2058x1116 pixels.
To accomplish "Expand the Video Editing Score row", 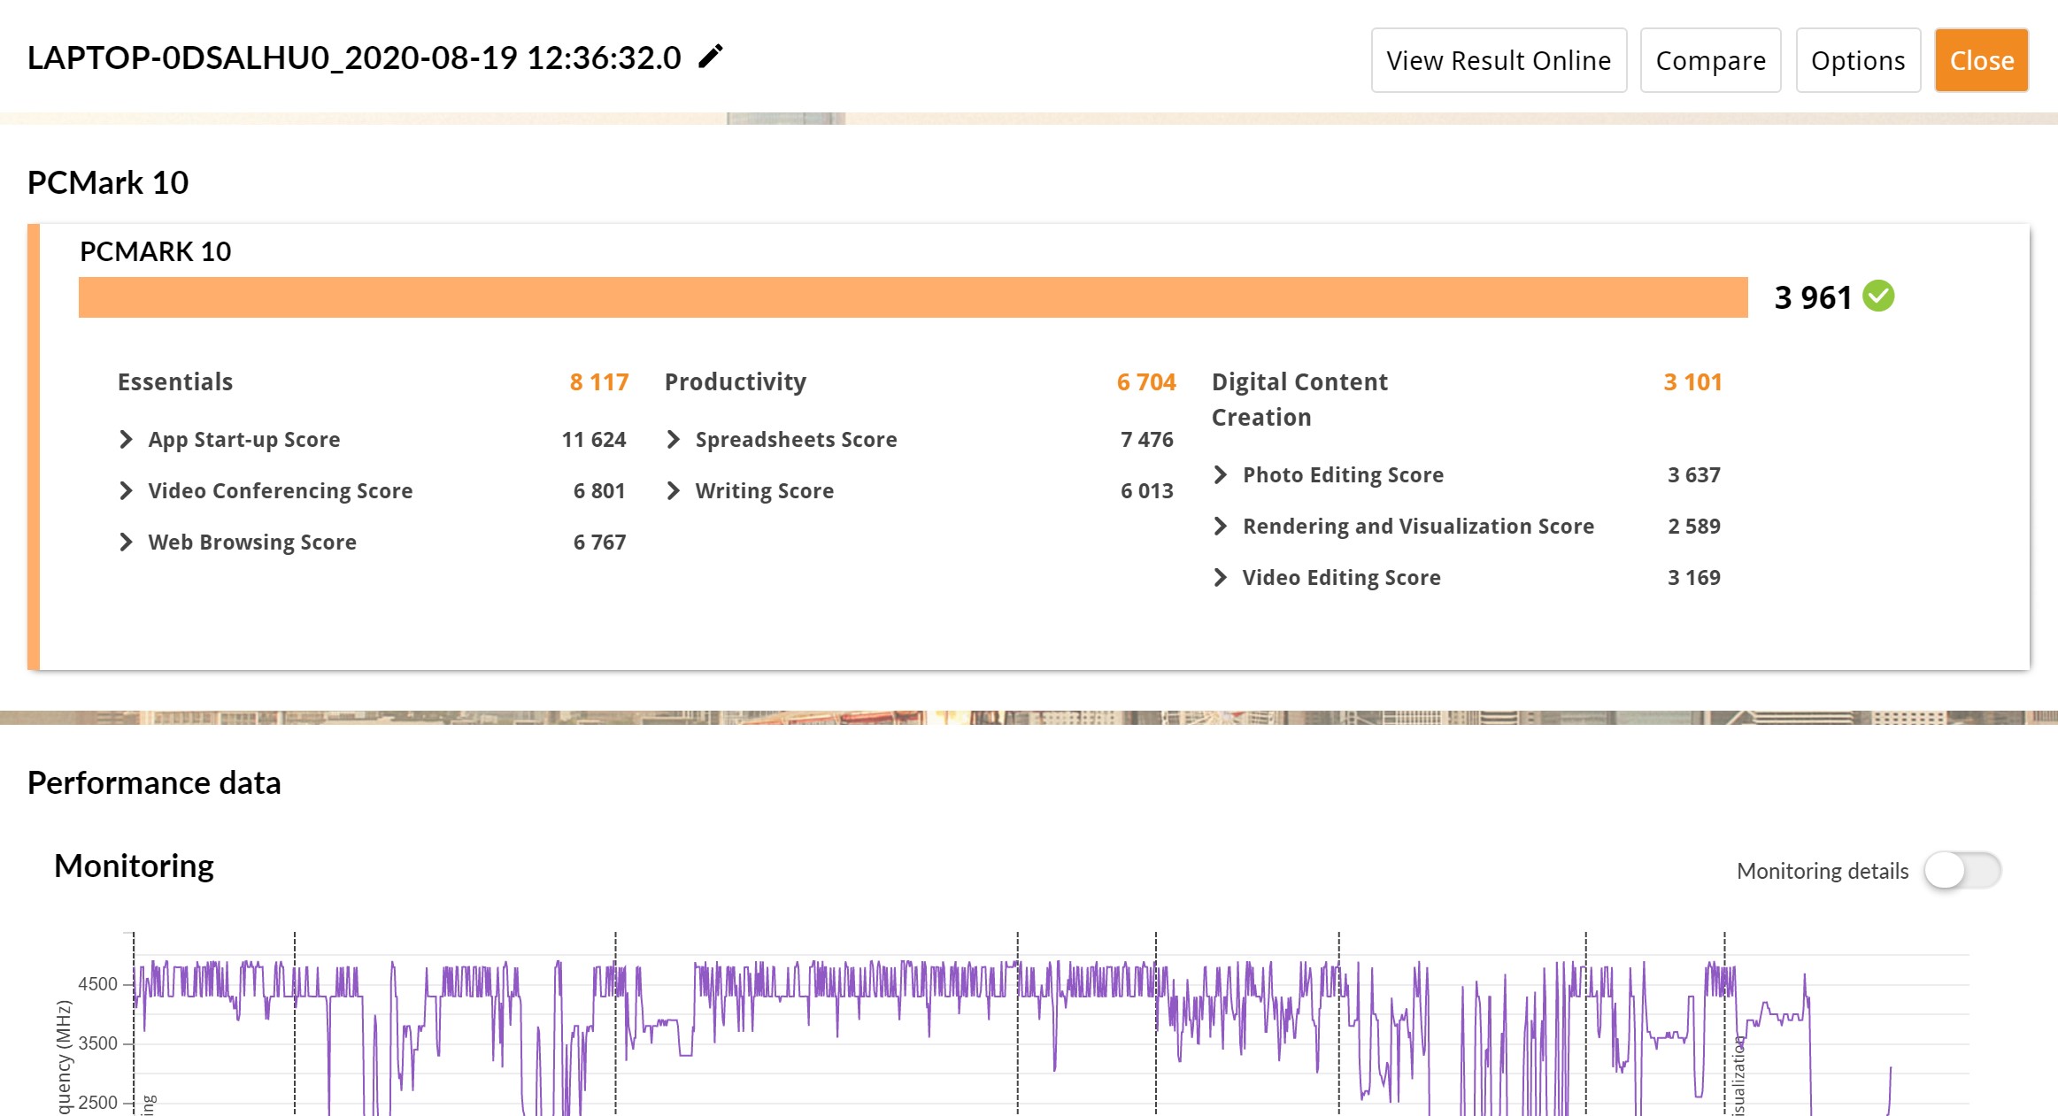I will (1220, 577).
